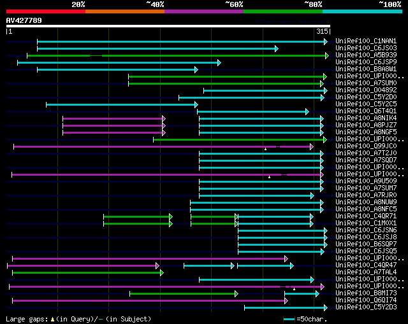Click the red 20% identity legend segment

tap(46, 11)
